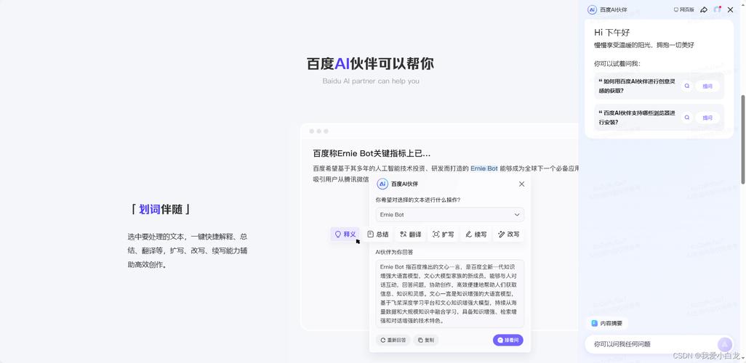The width and height of the screenshot is (746, 363).
Task: Click the 续写 (continue writing) button
Action: [476, 234]
